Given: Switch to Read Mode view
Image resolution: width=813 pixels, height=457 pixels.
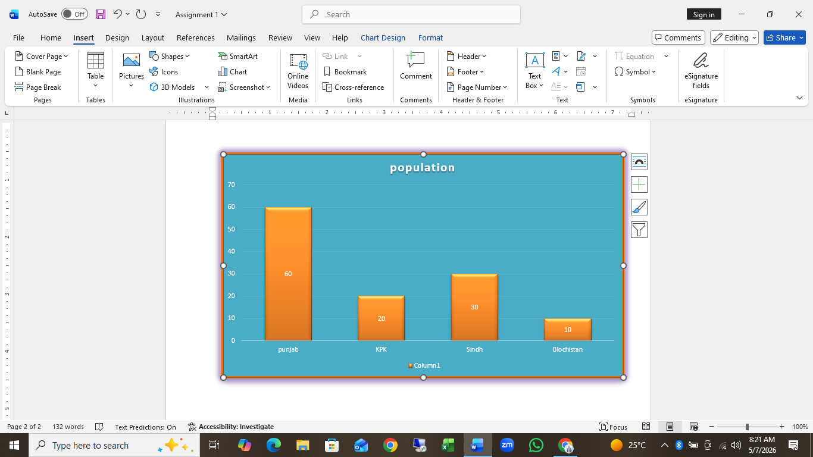Looking at the screenshot, I should tap(646, 427).
